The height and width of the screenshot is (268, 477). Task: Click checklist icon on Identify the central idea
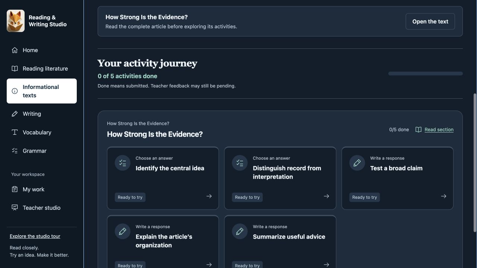[123, 163]
